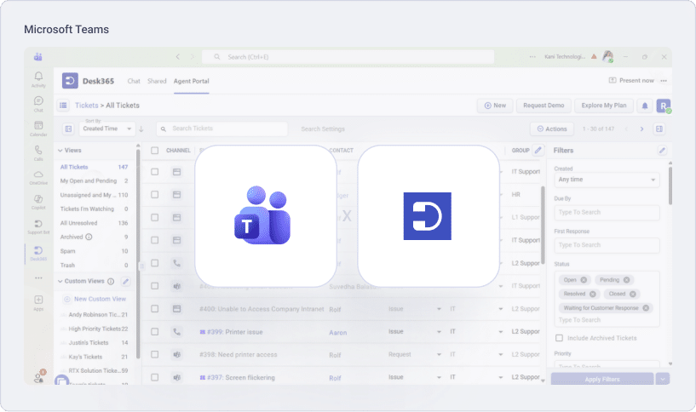Open notifications bell in Desk365 toolbar

[645, 106]
